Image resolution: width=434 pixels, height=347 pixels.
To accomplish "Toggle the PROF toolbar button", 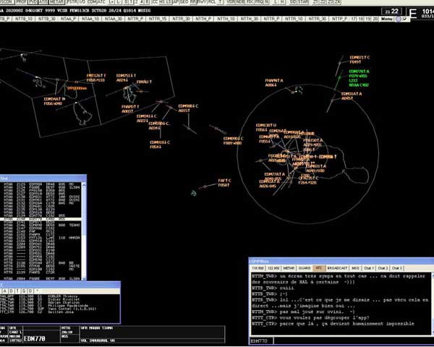I will (21, 2).
